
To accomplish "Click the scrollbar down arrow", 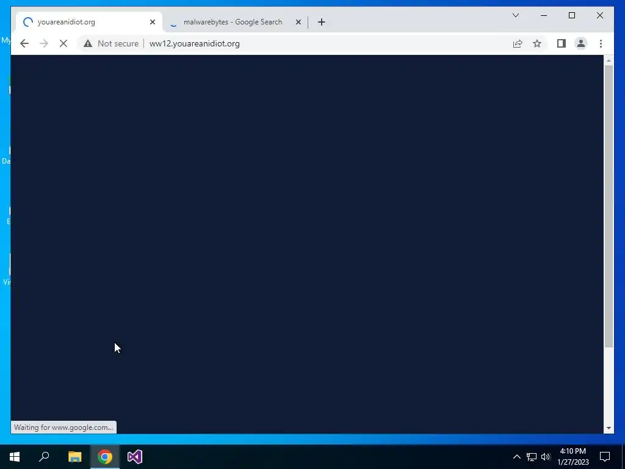I will point(609,428).
